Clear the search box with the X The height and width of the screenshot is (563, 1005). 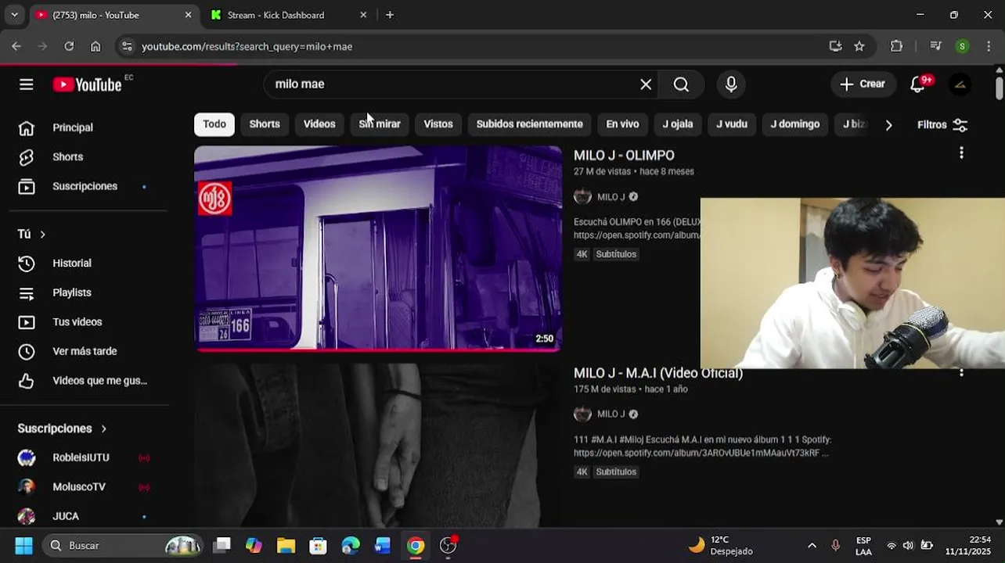646,84
